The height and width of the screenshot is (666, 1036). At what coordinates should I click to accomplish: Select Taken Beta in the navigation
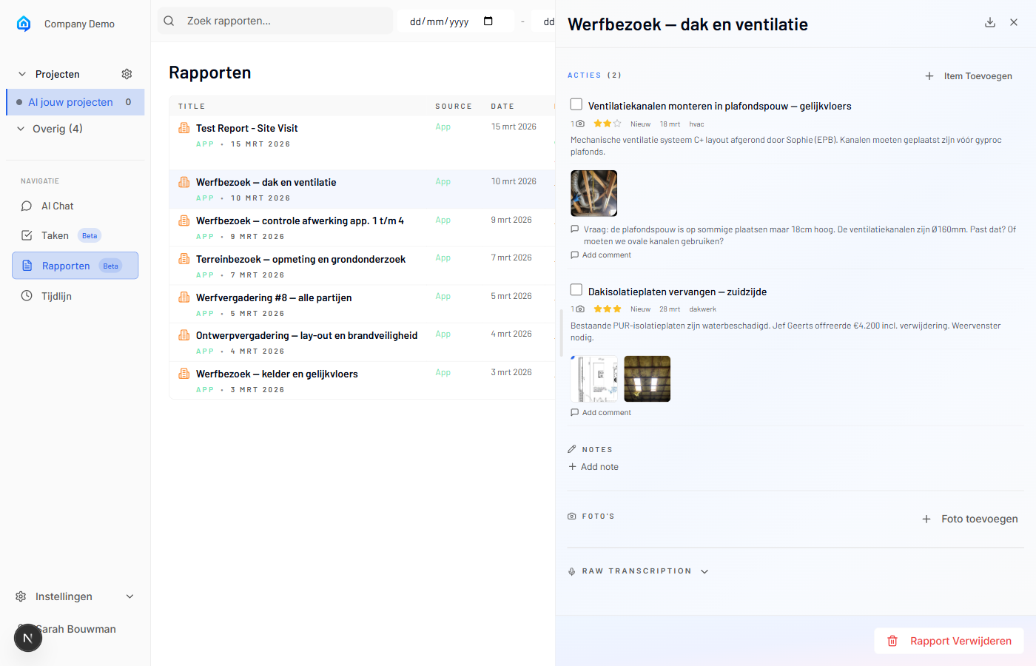point(55,235)
